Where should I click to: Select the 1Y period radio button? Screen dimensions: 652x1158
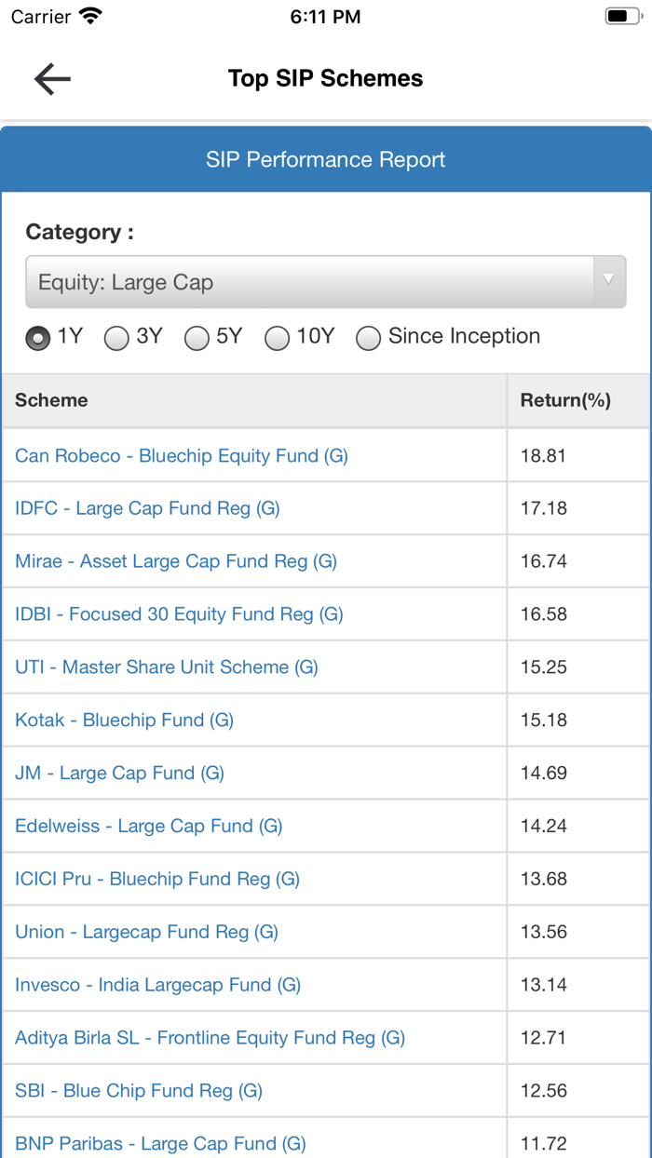pyautogui.click(x=38, y=338)
